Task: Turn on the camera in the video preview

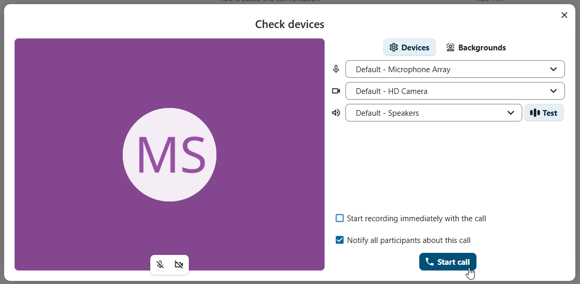Action: [179, 265]
